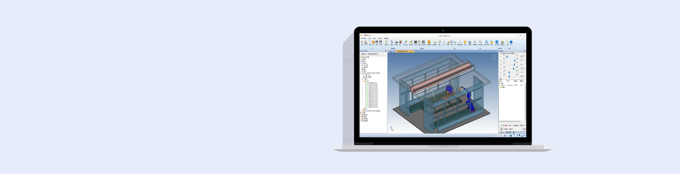Click the floppy disk Save icon
The height and width of the screenshot is (174, 680).
click(377, 42)
